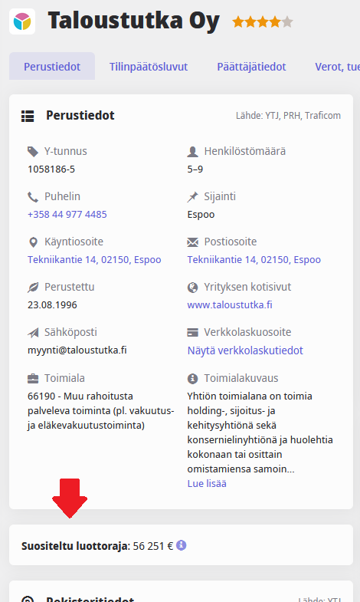This screenshot has width=360, height=602.
Task: Switch to the Päättäjätiedot tab
Action: 251,67
